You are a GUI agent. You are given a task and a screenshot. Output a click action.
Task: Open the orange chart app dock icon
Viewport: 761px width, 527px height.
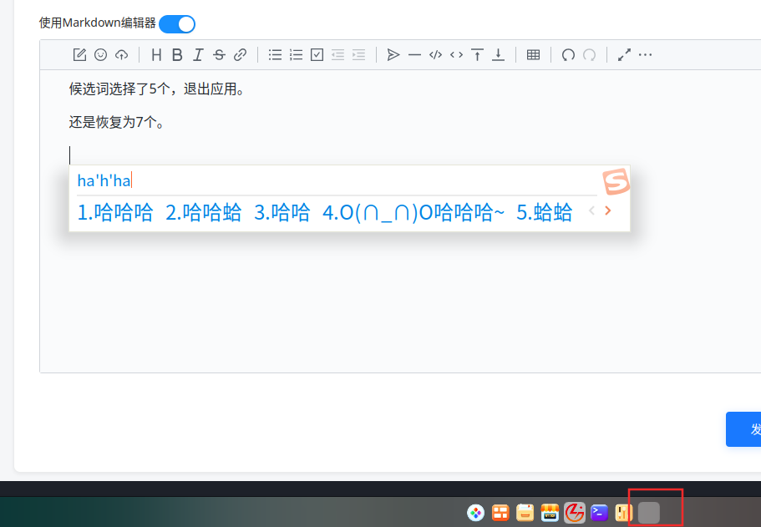[624, 513]
